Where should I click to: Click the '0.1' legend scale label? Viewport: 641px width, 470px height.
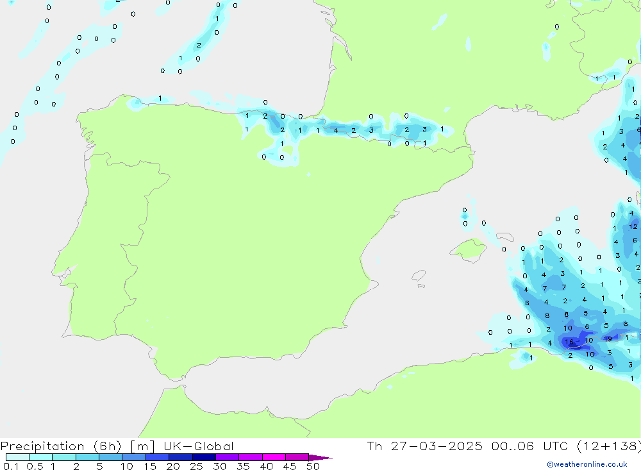point(11,466)
